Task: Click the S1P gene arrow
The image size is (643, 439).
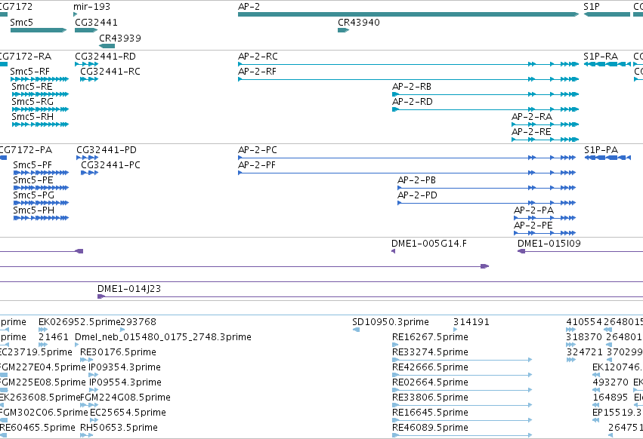Action: [x=607, y=14]
